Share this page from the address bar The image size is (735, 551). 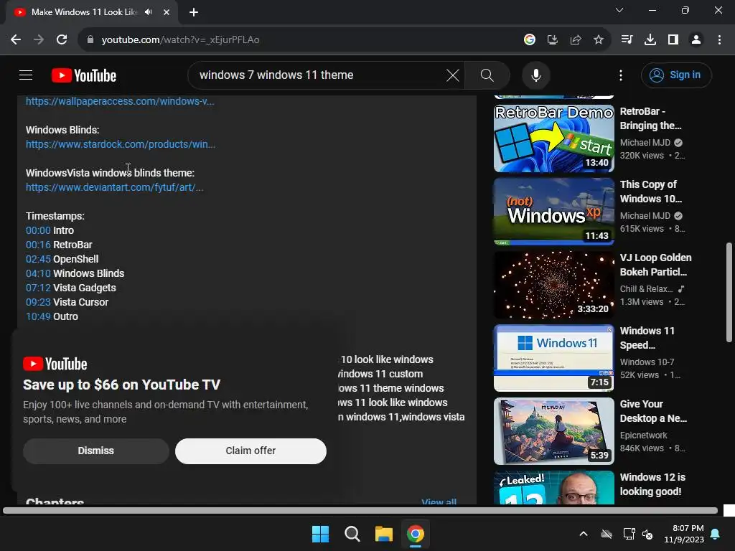coord(576,40)
